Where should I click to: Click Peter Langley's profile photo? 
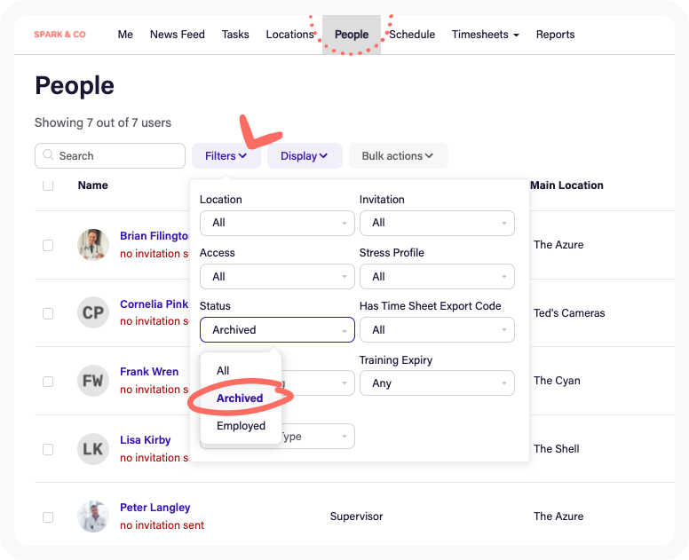pyautogui.click(x=93, y=517)
